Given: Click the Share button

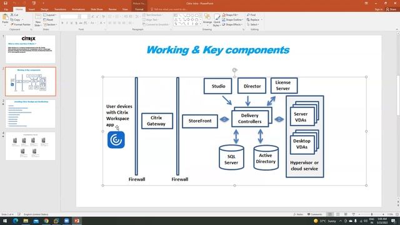Looking at the screenshot, I should (x=391, y=9).
